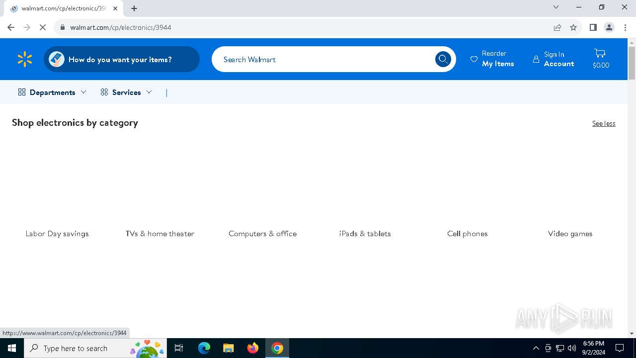Open Labor Day savings category

(x=57, y=233)
